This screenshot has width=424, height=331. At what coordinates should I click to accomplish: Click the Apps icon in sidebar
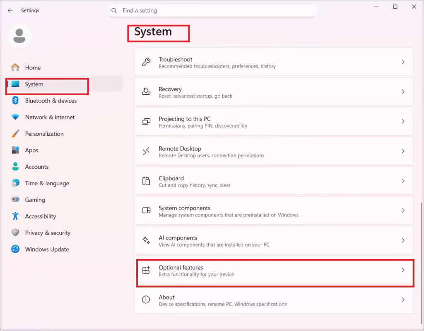point(15,150)
